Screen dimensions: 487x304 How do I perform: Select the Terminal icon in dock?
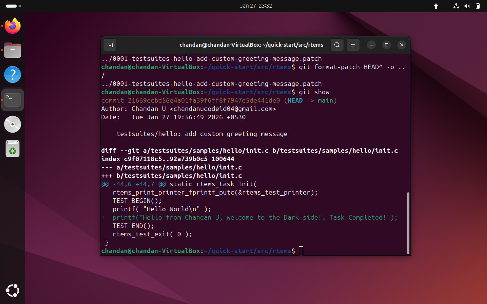pyautogui.click(x=13, y=100)
